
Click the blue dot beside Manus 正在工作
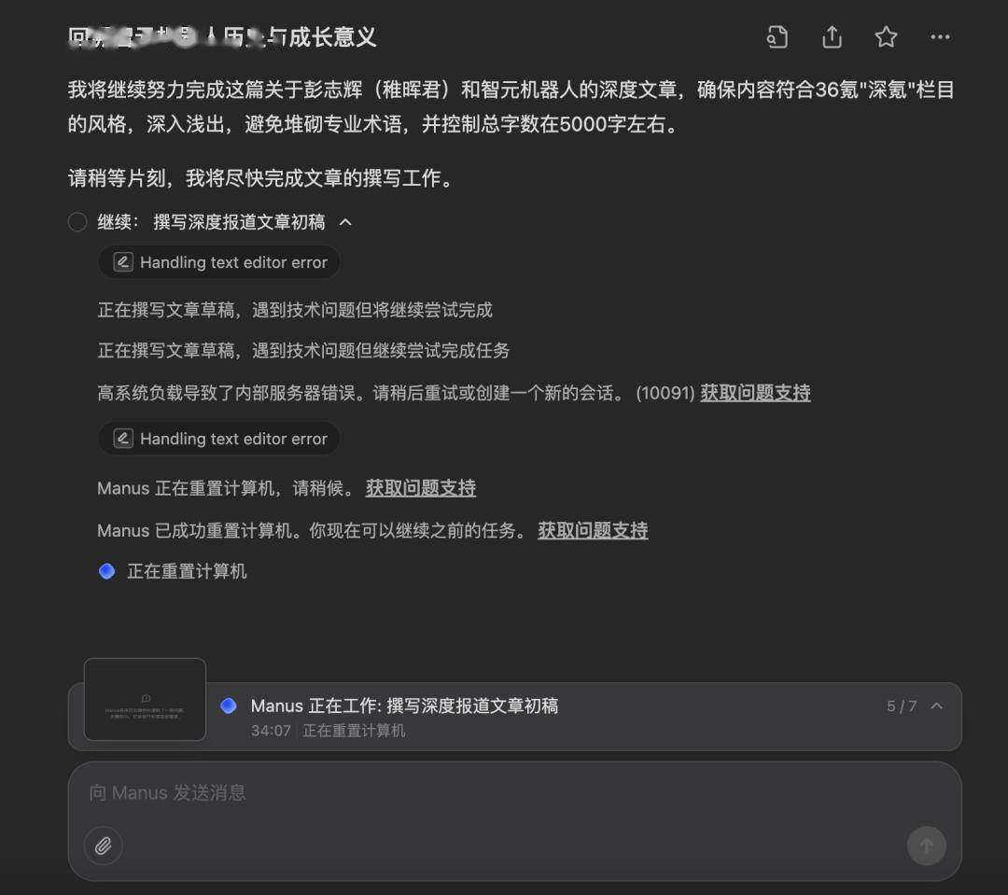coord(229,706)
